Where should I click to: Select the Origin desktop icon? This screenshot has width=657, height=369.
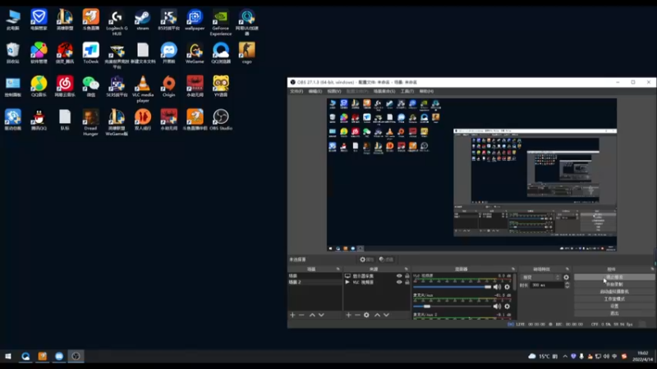pyautogui.click(x=169, y=86)
